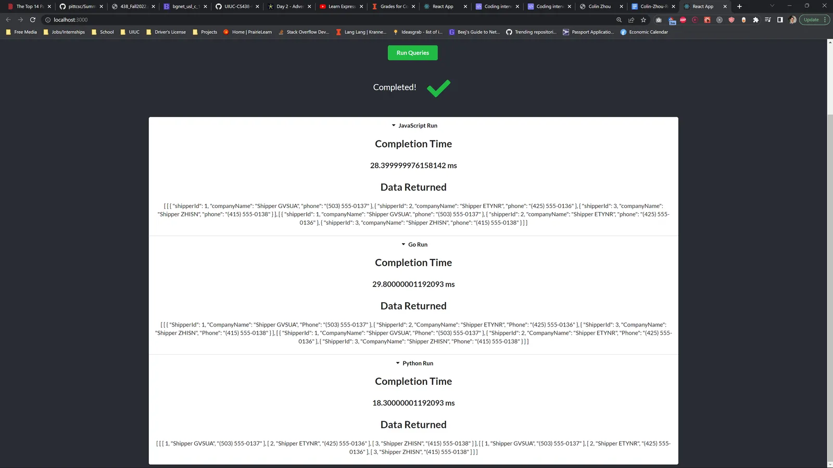
Task: Collapse the JavaScript Run section
Action: [x=414, y=125]
